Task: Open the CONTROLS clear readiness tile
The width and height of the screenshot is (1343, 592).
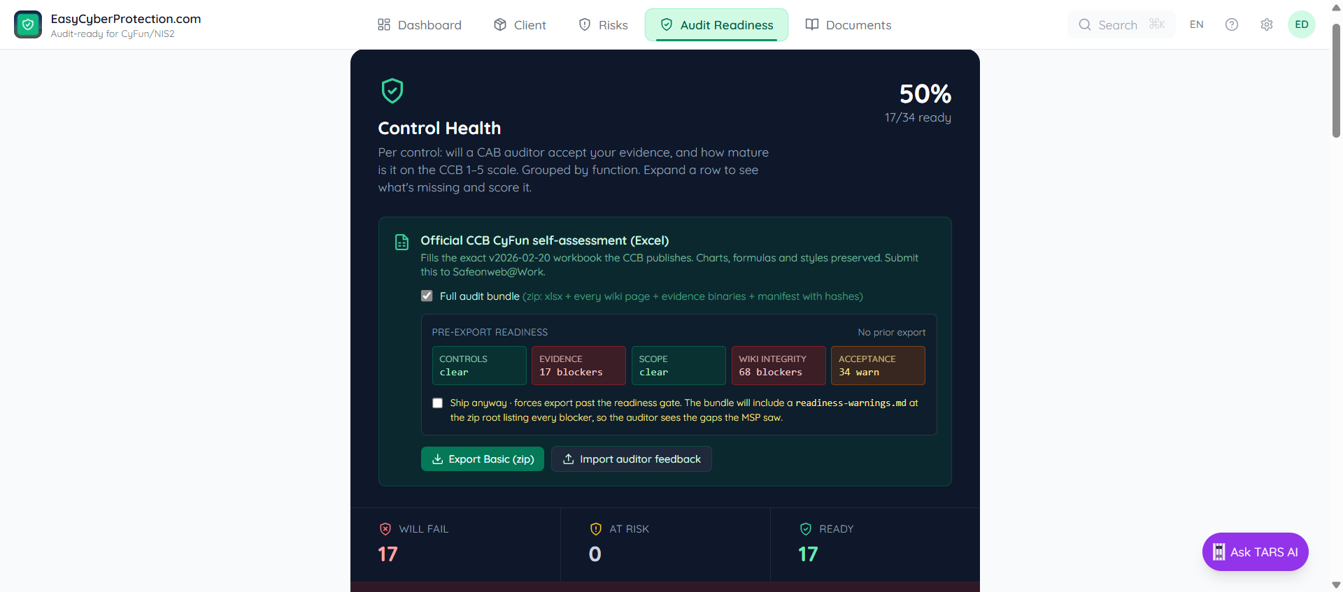Action: coord(479,366)
